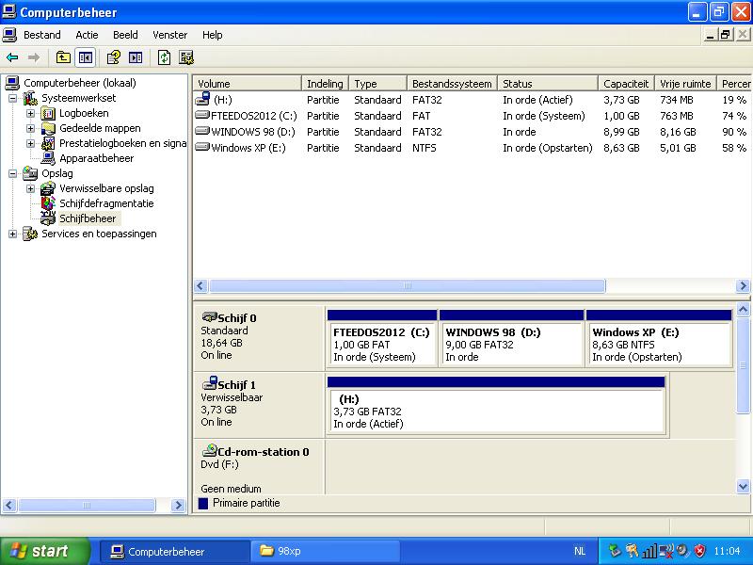Screen dimensions: 753x565
Task: Select the FTEEDOS2012 (C:) partition block
Action: [x=382, y=339]
